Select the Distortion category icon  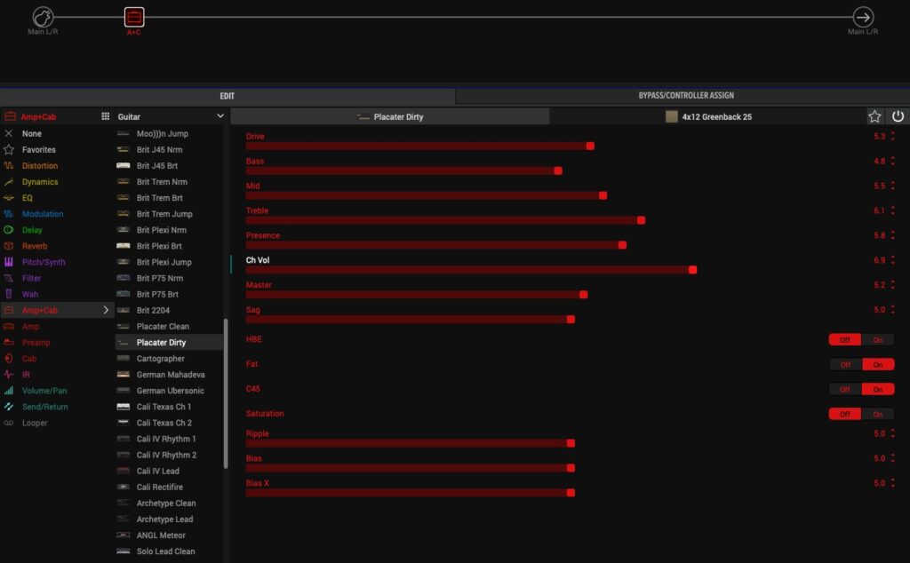pos(9,166)
